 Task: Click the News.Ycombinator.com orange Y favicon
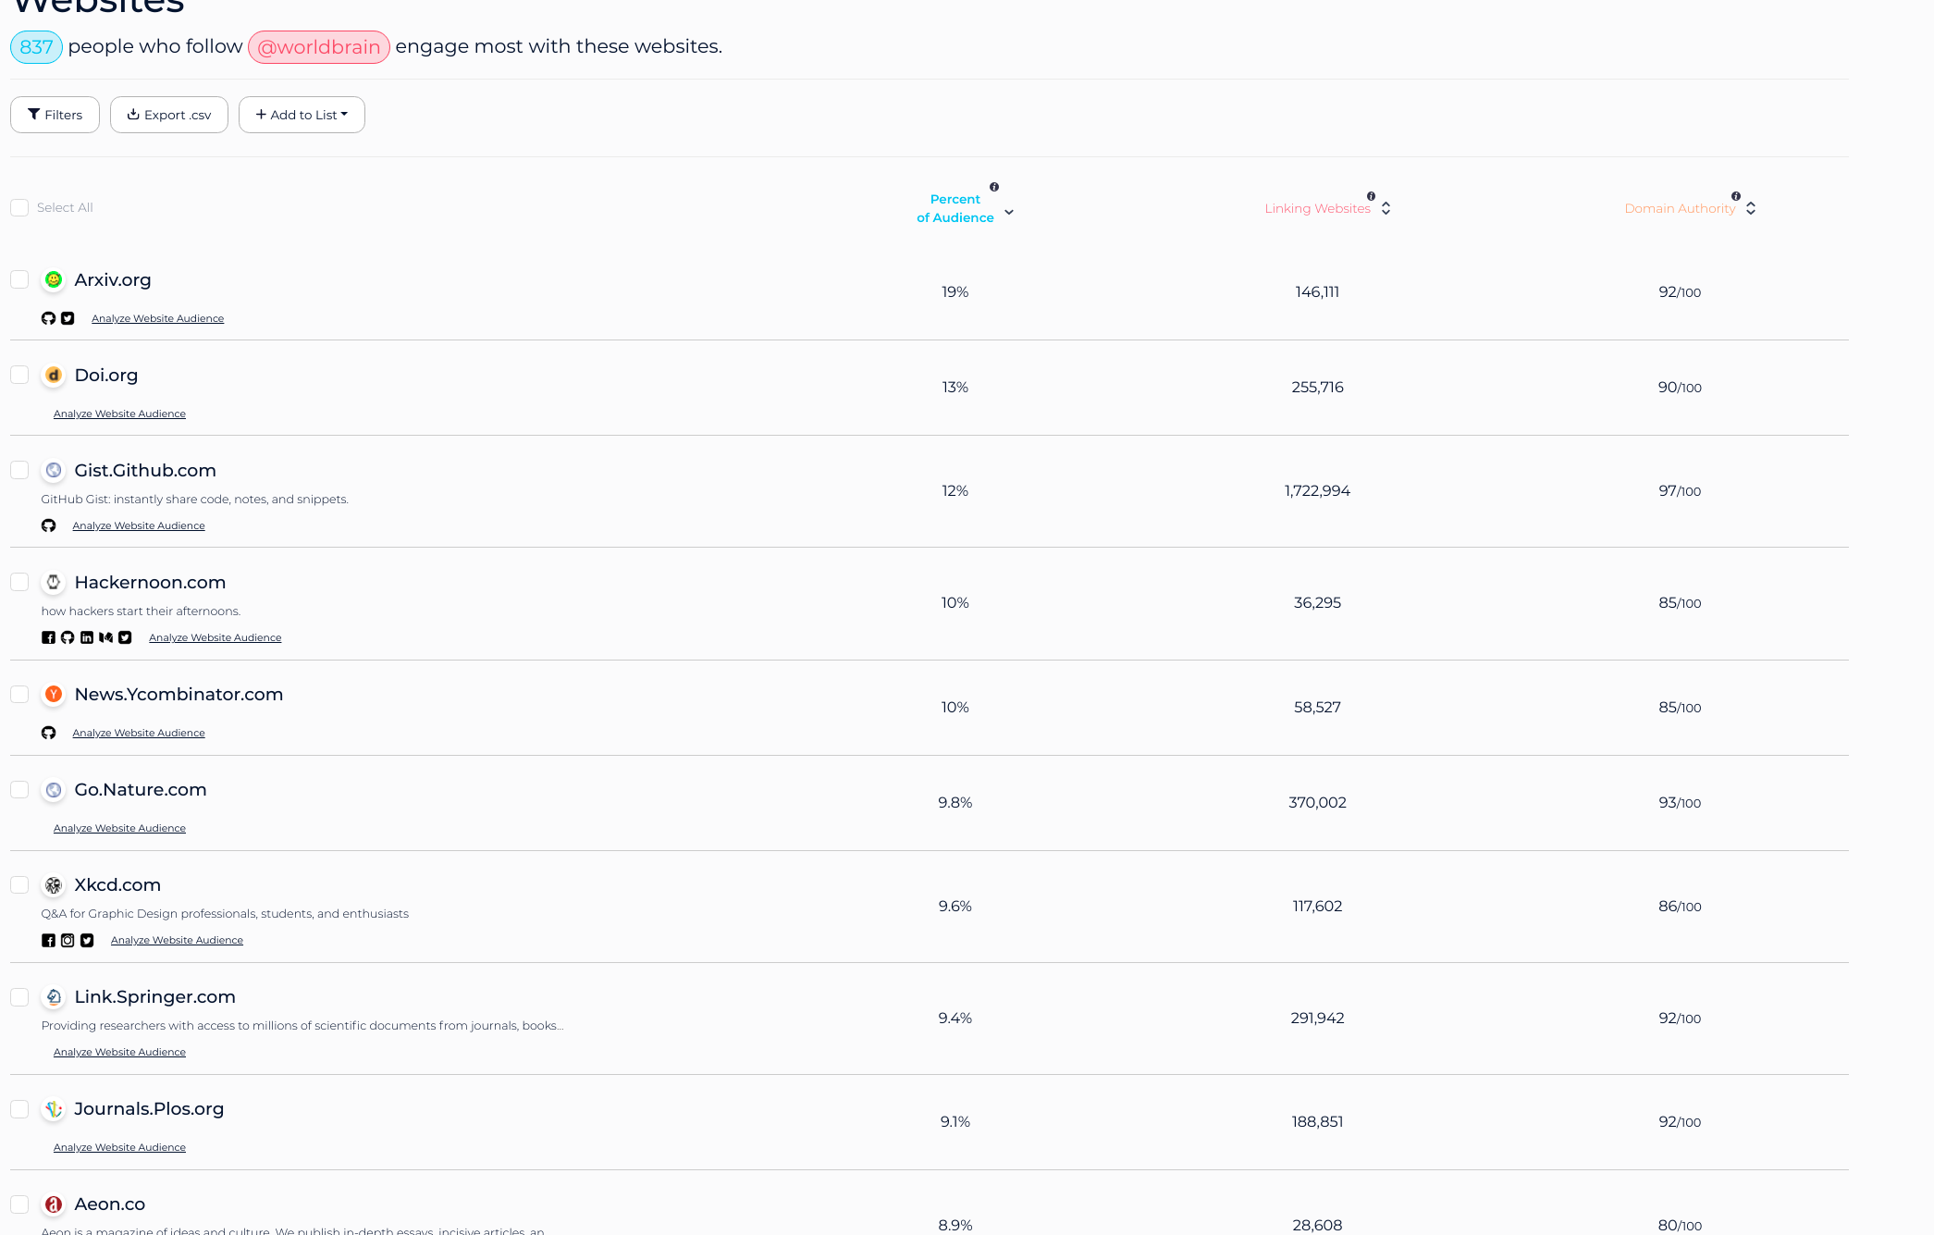(54, 694)
